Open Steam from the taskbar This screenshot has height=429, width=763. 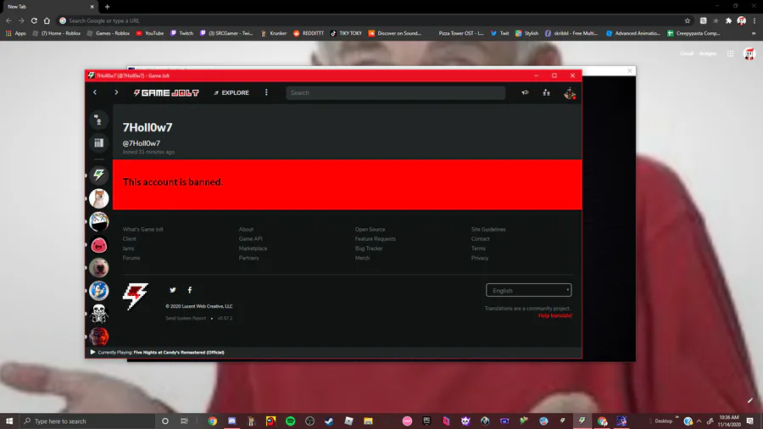pyautogui.click(x=330, y=421)
